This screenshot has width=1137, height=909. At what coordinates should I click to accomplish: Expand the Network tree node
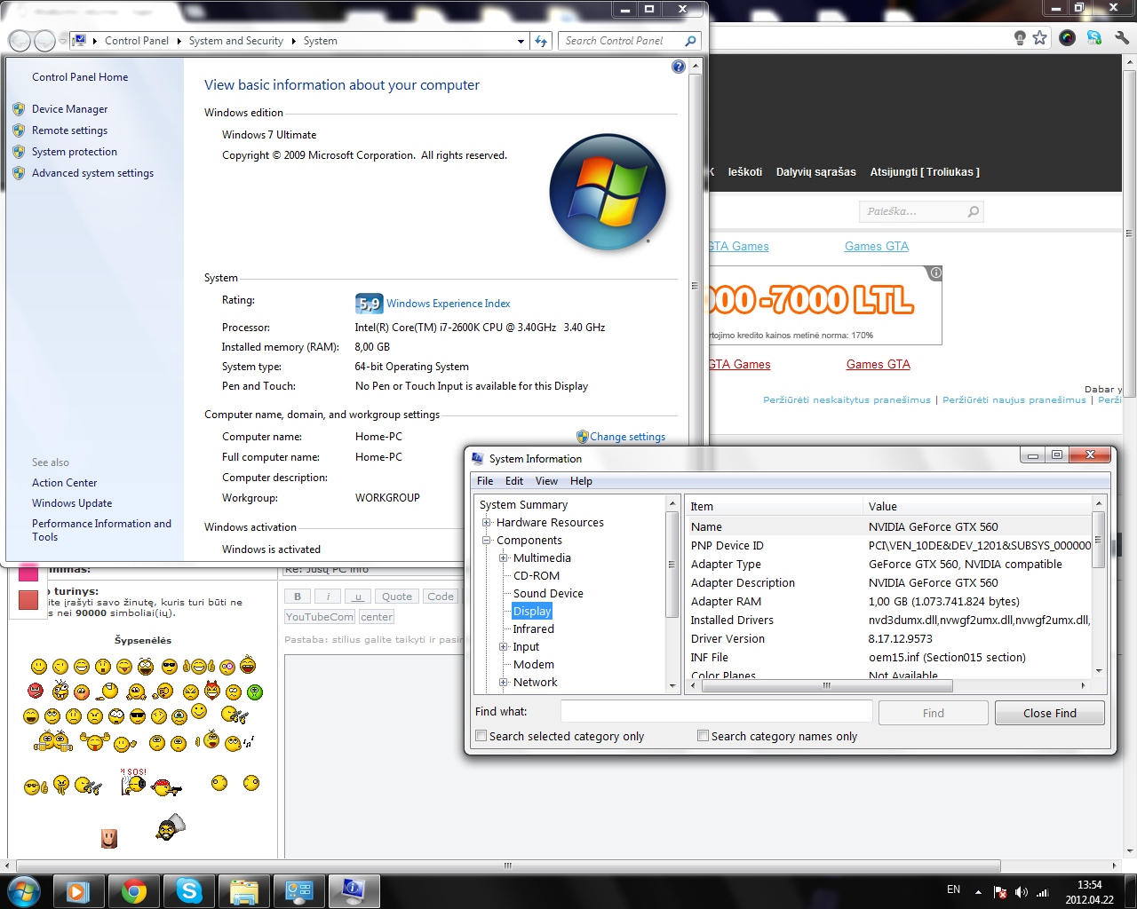[504, 683]
